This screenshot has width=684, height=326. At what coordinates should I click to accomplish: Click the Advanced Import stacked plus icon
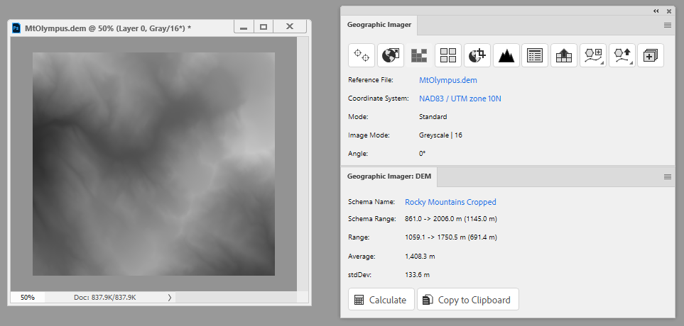pos(651,55)
